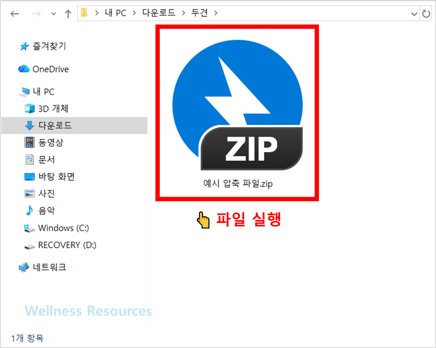Click the OneDrive cloud icon

pyautogui.click(x=24, y=69)
